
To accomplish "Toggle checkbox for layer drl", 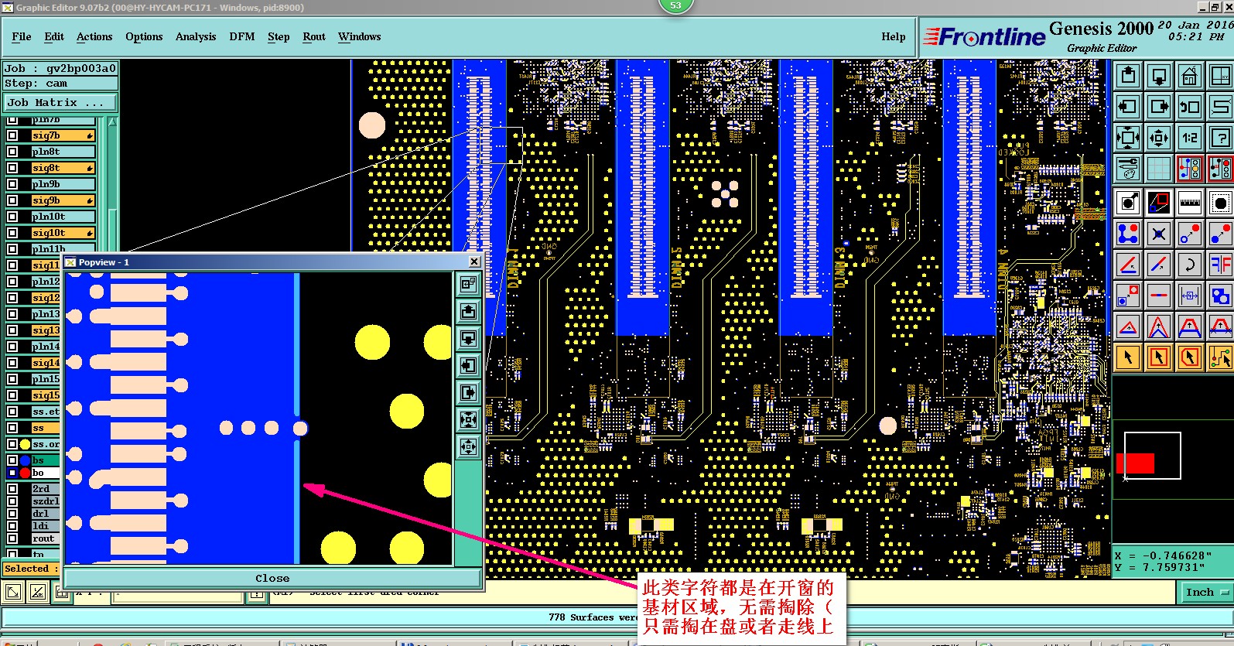I will pyautogui.click(x=12, y=514).
